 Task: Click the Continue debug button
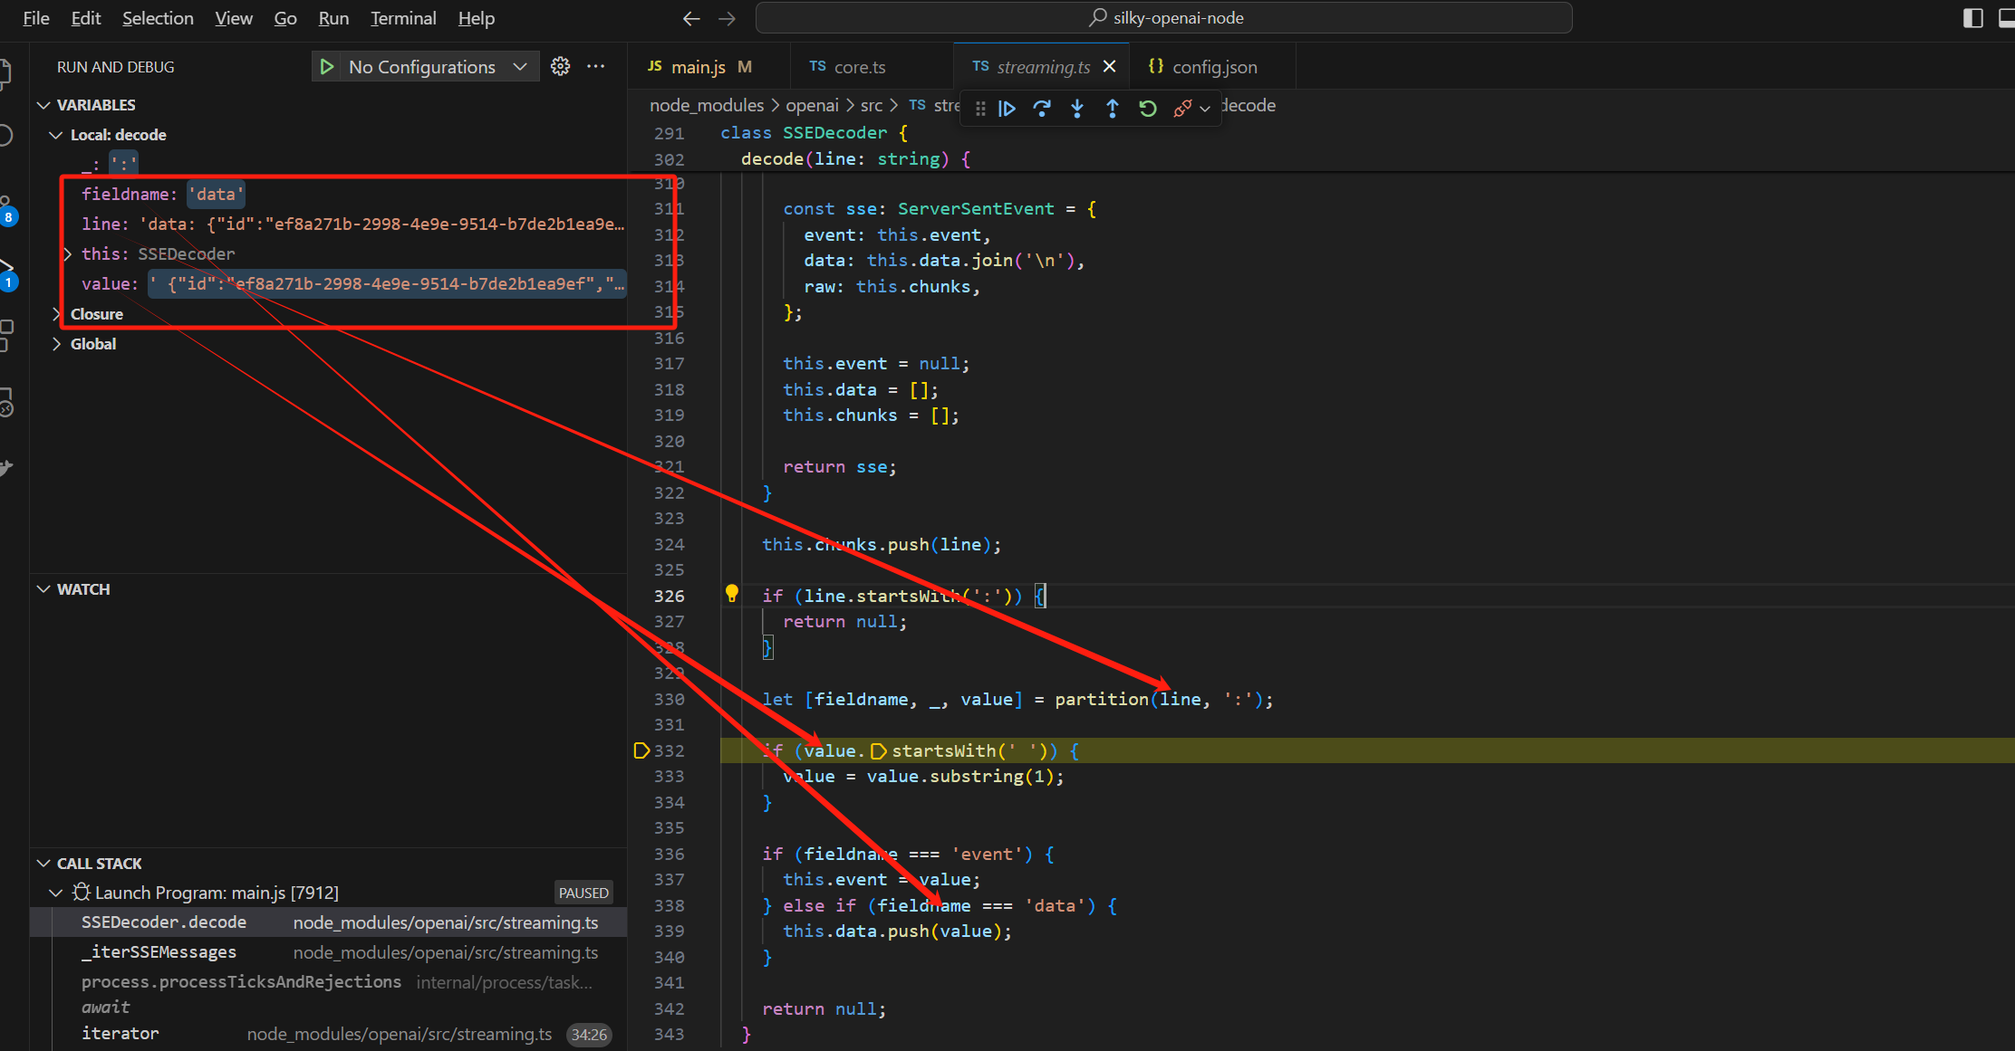[1007, 109]
